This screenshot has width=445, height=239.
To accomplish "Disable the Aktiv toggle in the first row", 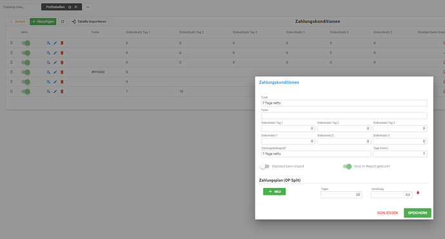I will click(26, 43).
